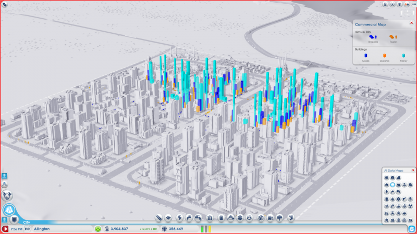The image size is (417, 234).
Task: Open the Sewage menu in bottom toolbar
Action: pos(198,218)
